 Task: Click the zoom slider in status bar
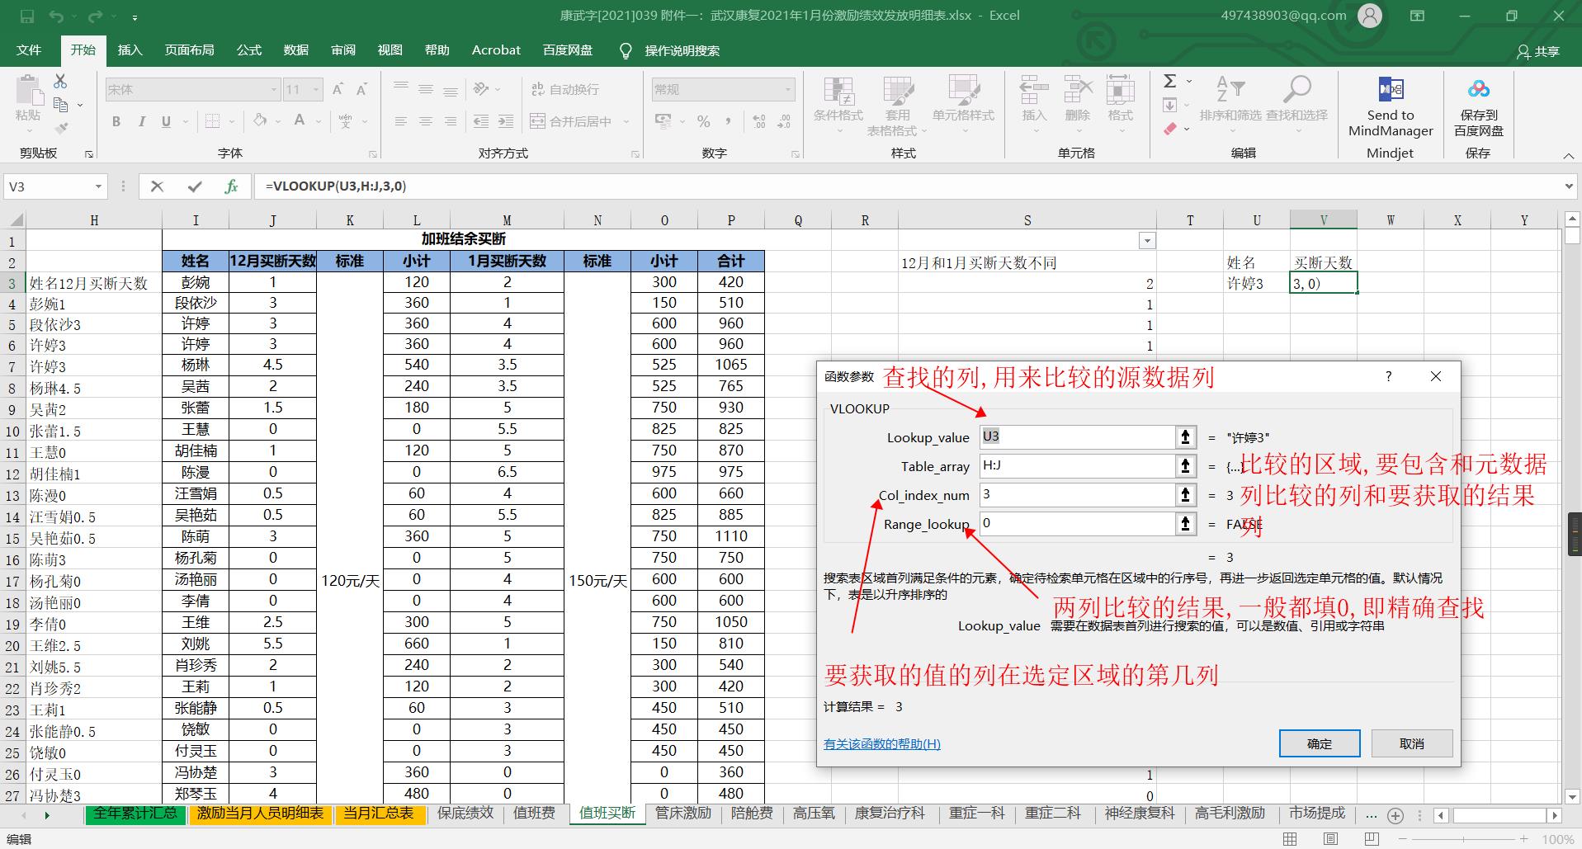click(1465, 839)
